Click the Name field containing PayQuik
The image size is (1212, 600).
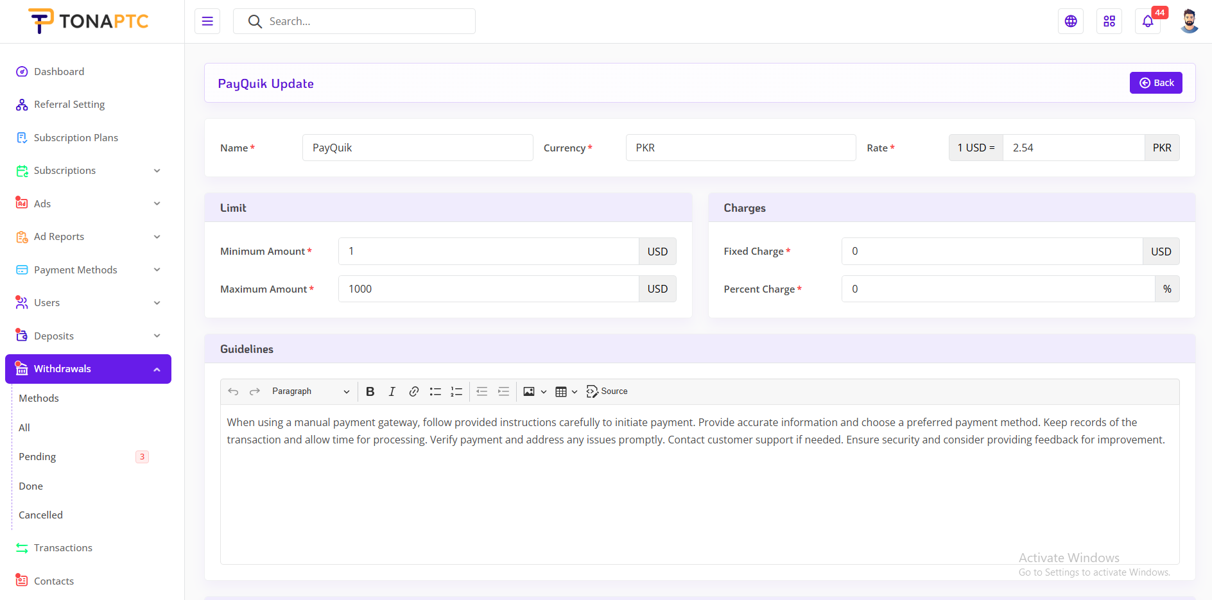click(417, 148)
